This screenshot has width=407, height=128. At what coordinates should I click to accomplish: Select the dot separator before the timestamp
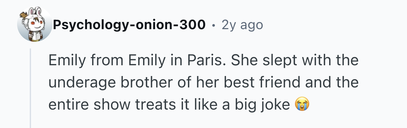(214, 25)
